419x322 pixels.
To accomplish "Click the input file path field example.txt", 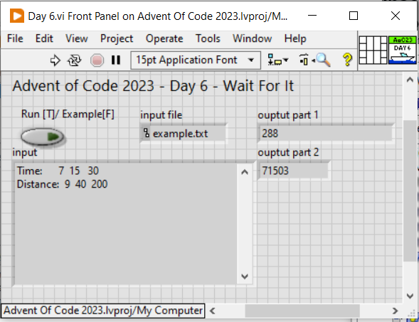I will (x=184, y=134).
